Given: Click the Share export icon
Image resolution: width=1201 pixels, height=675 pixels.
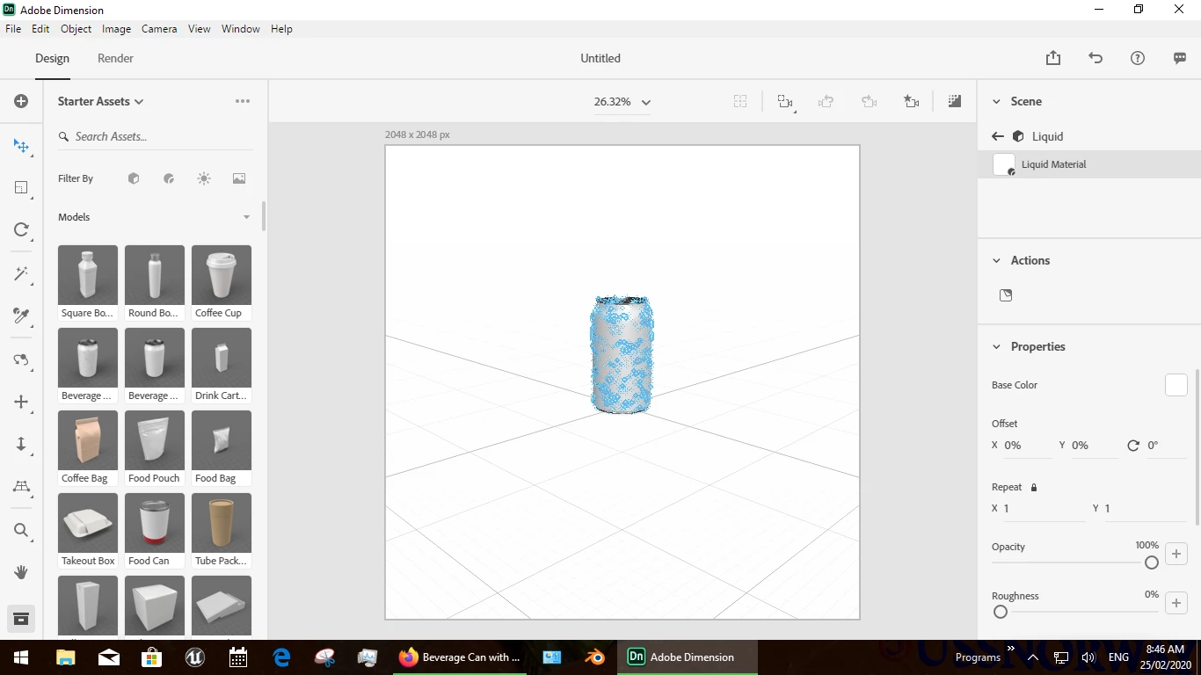Looking at the screenshot, I should click(x=1053, y=58).
